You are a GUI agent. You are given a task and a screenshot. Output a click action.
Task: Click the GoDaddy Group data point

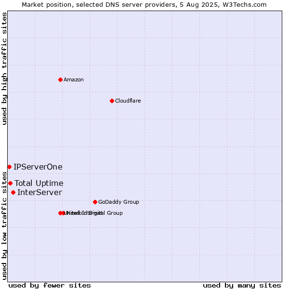(x=95, y=202)
